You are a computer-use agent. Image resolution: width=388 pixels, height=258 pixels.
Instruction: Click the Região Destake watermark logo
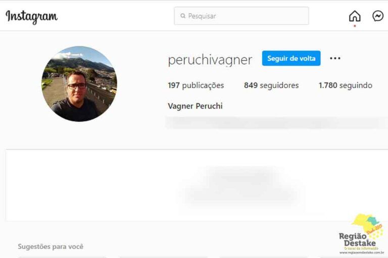point(361,234)
